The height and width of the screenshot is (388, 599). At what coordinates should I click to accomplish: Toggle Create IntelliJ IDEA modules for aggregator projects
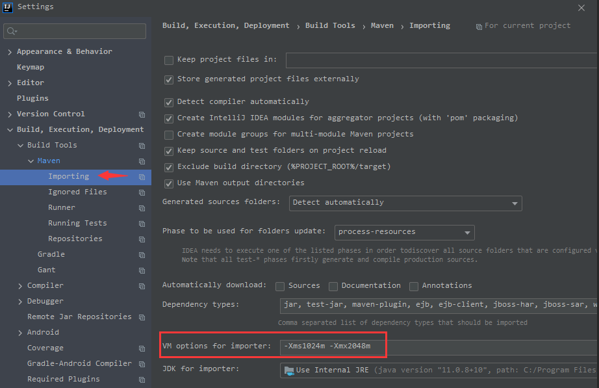click(168, 118)
